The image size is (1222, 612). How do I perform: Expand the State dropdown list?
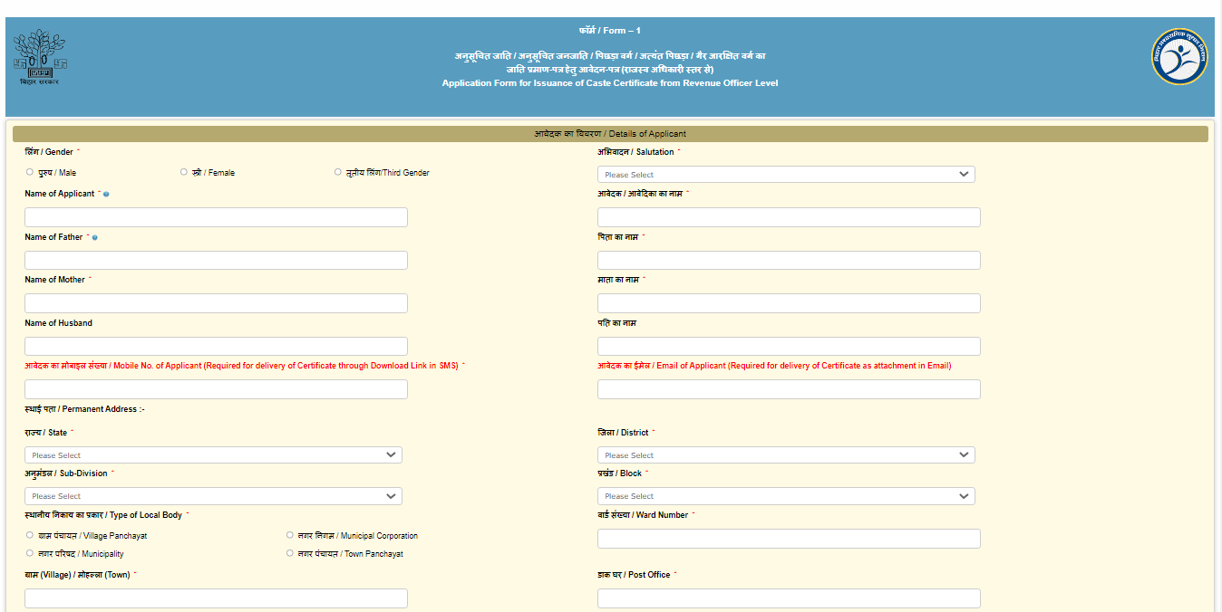pyautogui.click(x=213, y=455)
